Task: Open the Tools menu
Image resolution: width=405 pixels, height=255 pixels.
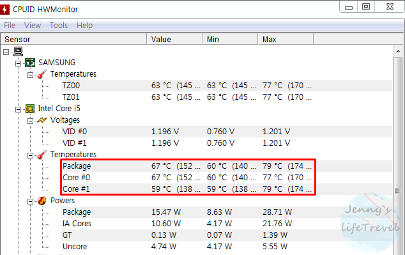Action: 59,26
